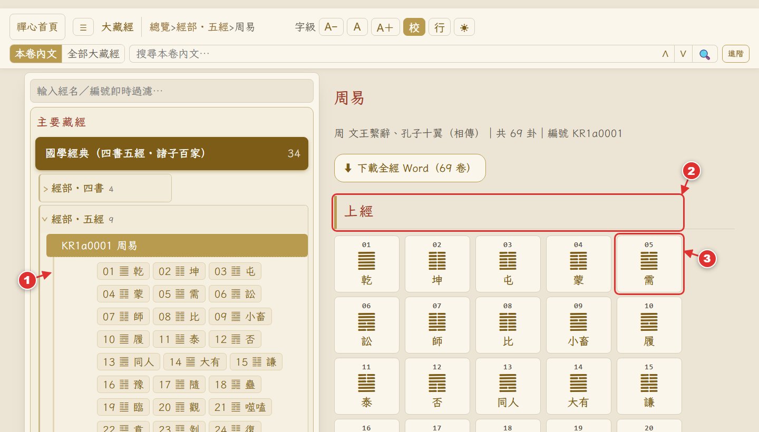This screenshot has height=432, width=759.
Task: Open sidebar chip 09 小畜
Action: [240, 317]
